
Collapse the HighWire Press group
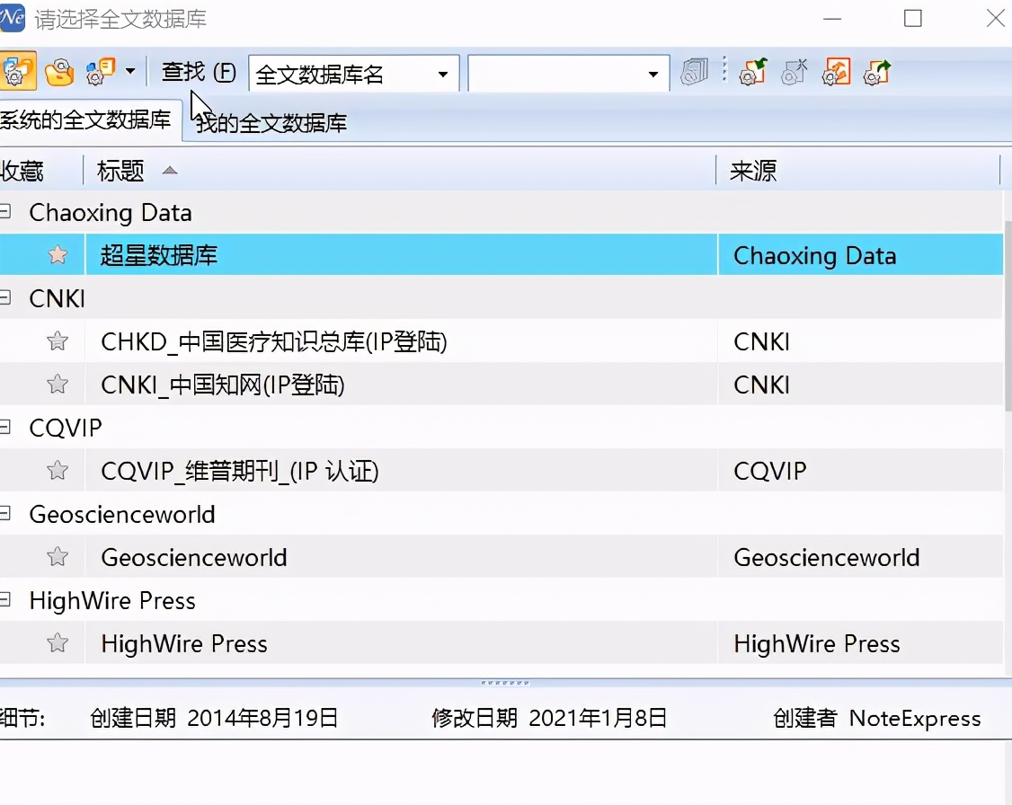(x=5, y=600)
